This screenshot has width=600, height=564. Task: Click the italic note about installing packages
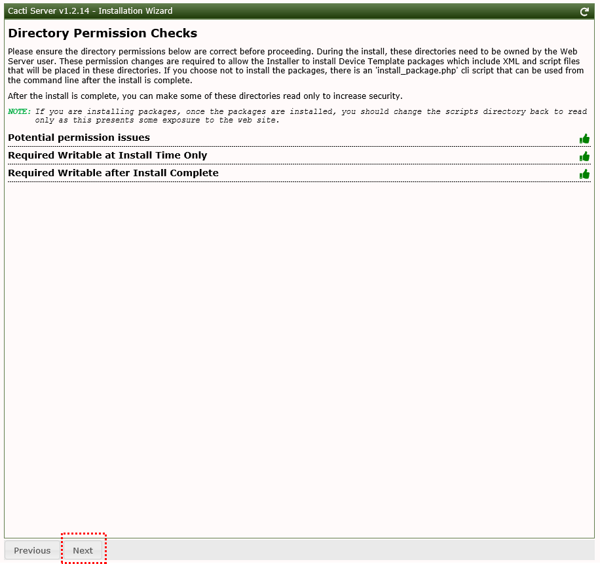(x=310, y=115)
